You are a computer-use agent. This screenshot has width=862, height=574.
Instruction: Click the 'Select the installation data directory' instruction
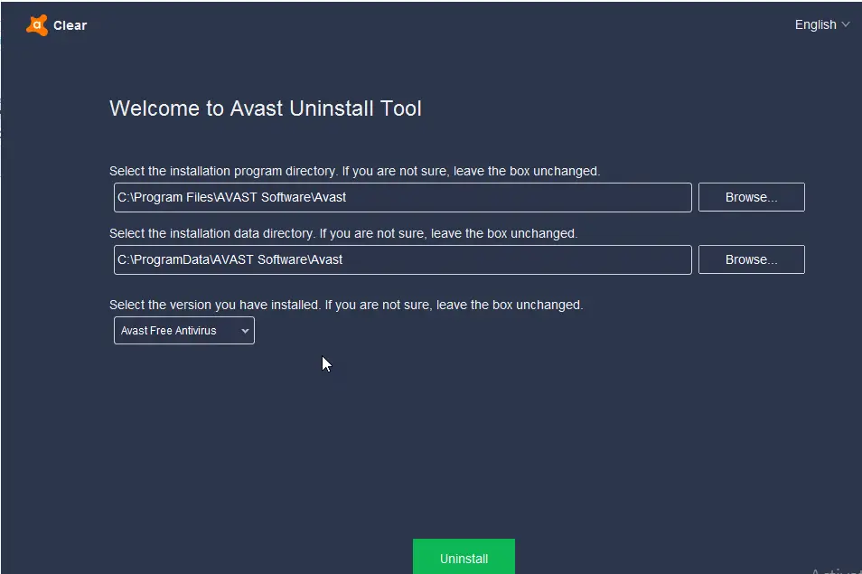(343, 234)
